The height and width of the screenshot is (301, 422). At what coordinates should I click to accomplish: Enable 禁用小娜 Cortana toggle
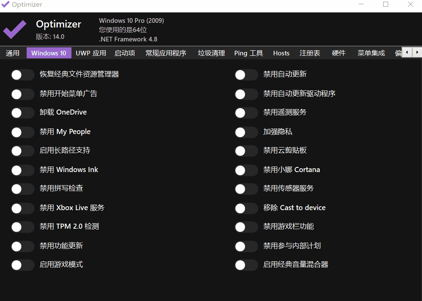[246, 170]
